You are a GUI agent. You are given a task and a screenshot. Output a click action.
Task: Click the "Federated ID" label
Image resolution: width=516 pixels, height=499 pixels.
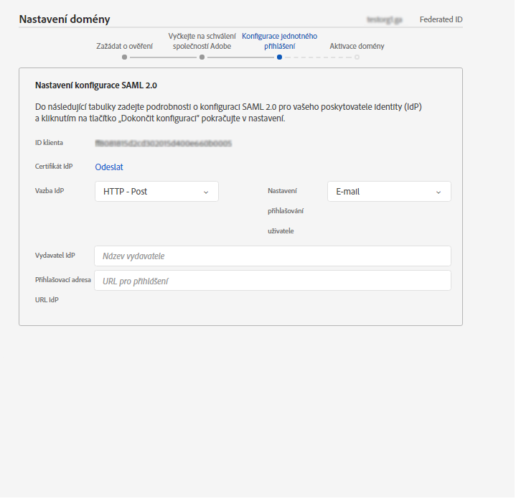[441, 19]
